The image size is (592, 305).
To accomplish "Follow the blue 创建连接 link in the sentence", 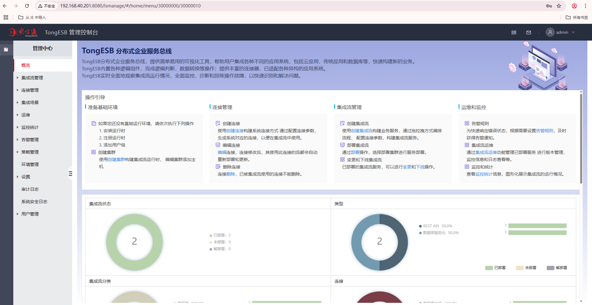I will click(x=235, y=131).
